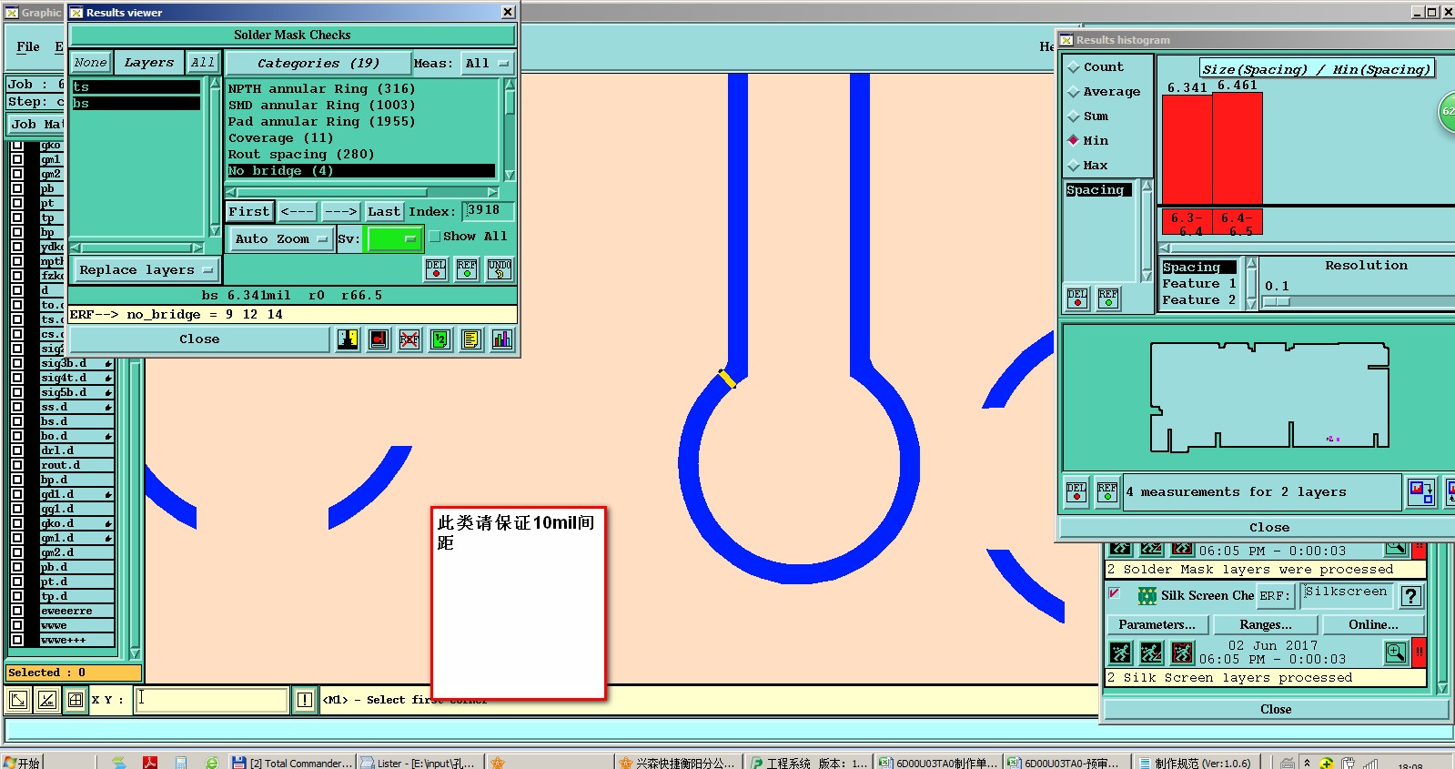Click the board outline thumbnail in histogram
This screenshot has height=769, width=1455.
click(1270, 397)
